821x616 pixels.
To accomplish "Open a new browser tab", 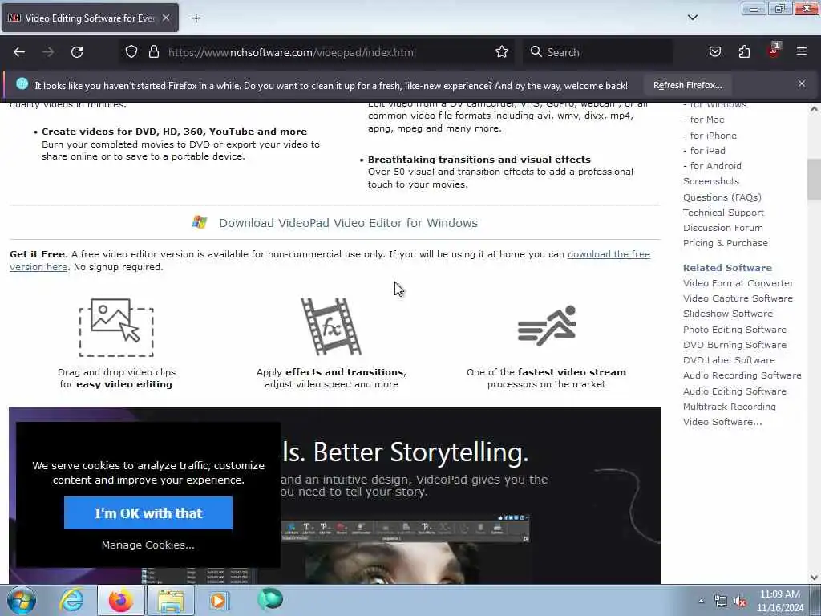I will pos(196,18).
